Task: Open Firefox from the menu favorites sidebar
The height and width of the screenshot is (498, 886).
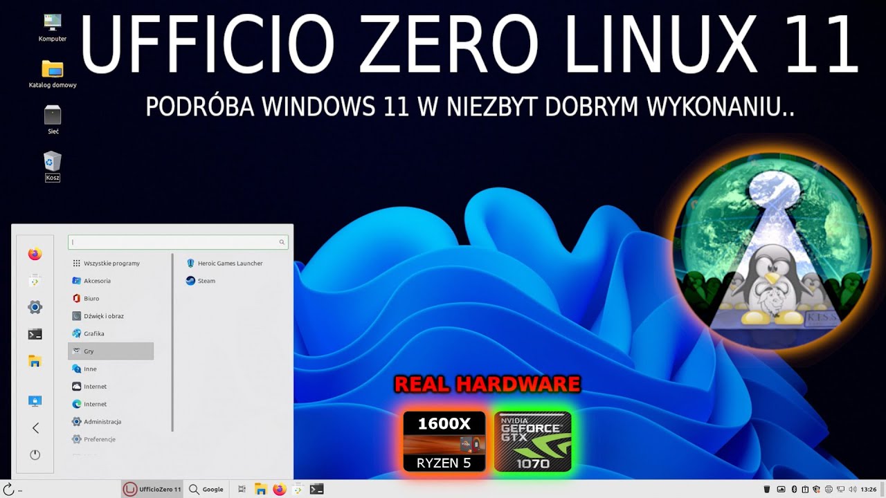Action: coord(35,254)
